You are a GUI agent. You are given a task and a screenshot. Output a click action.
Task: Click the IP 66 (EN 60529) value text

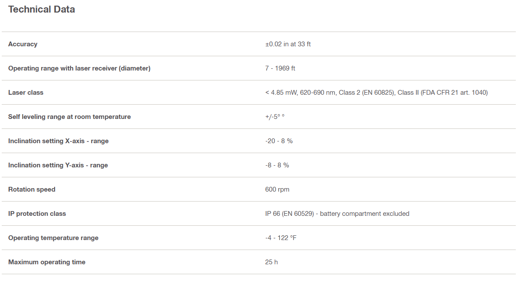(337, 214)
